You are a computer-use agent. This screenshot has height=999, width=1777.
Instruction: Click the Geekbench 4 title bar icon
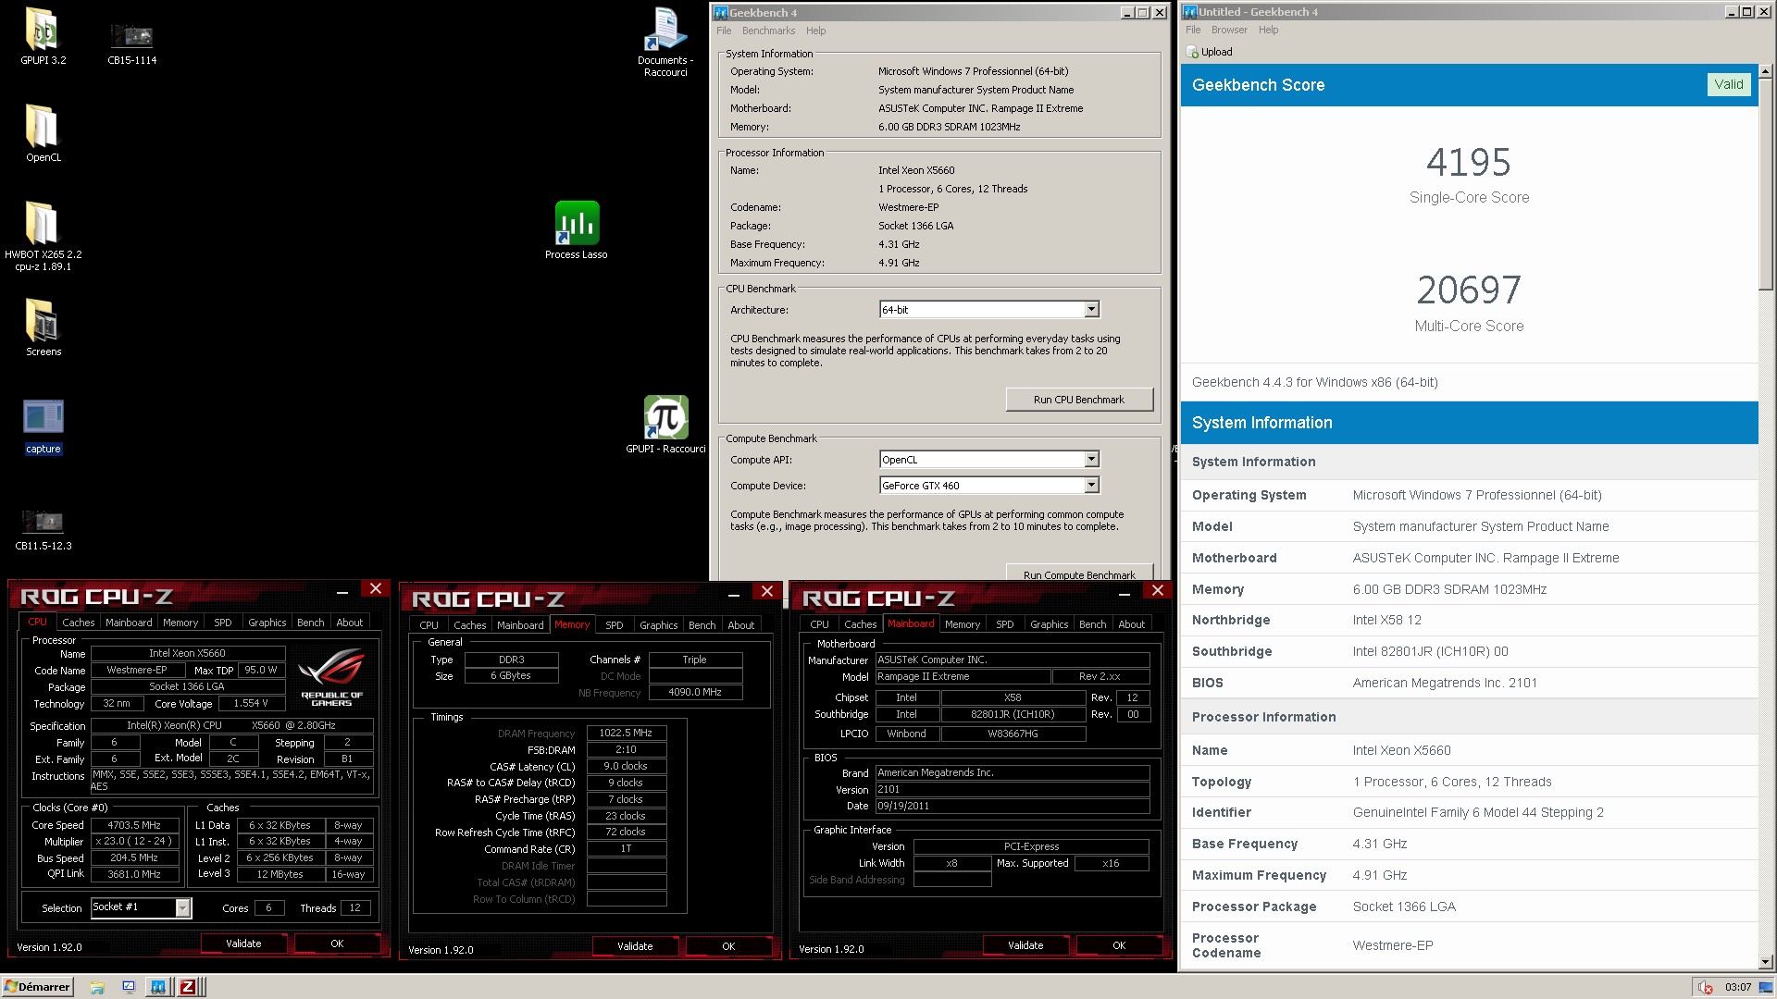[x=720, y=13]
